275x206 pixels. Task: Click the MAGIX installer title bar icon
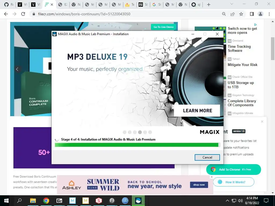pyautogui.click(x=55, y=34)
